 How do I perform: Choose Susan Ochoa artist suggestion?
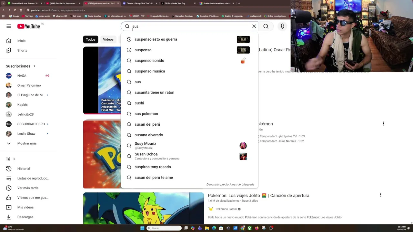(189, 156)
